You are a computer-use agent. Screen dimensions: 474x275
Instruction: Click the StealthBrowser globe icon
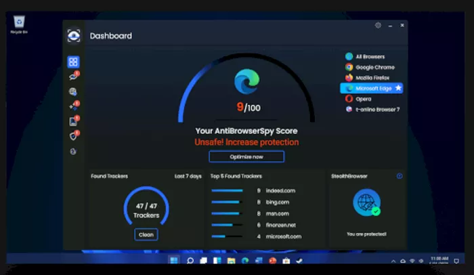click(x=366, y=203)
